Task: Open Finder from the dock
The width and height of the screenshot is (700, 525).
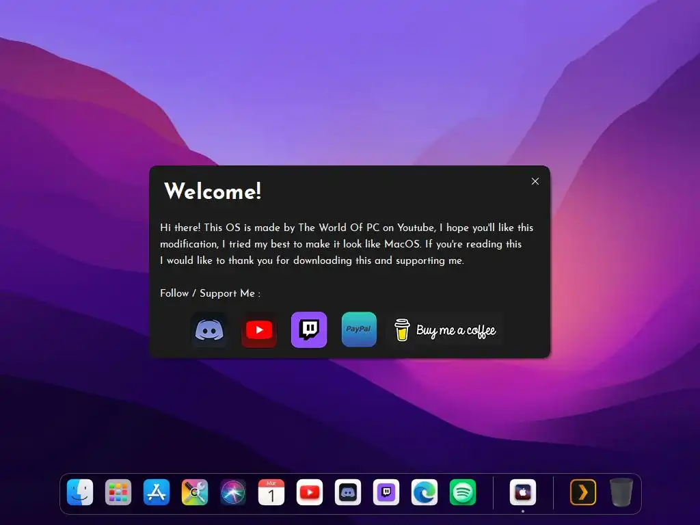Action: pos(80,492)
